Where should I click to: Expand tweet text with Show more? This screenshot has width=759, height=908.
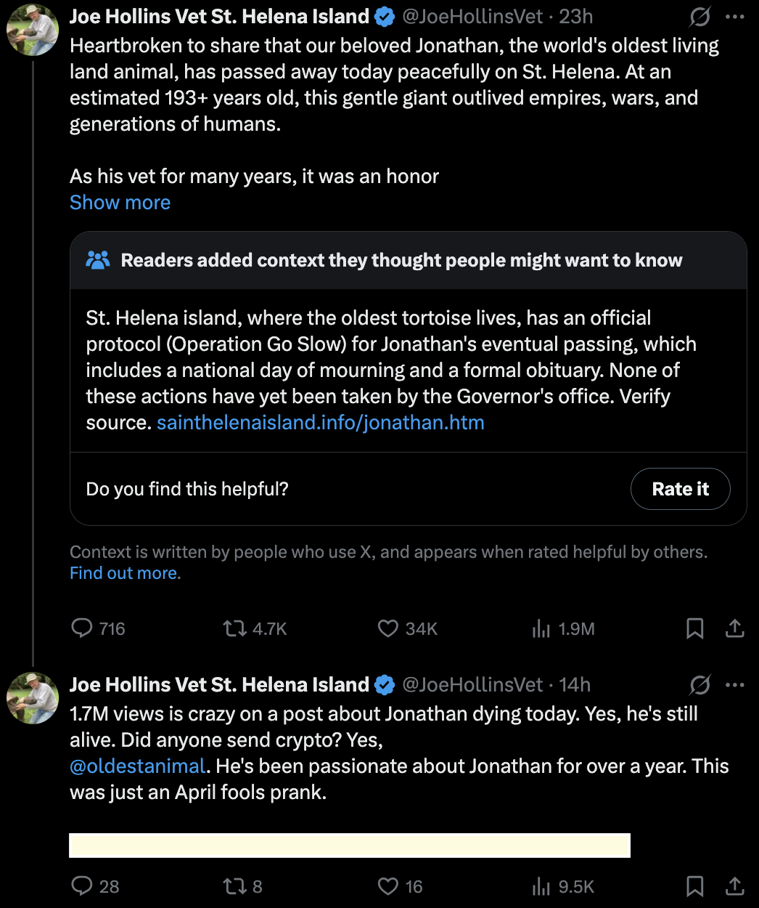(120, 203)
